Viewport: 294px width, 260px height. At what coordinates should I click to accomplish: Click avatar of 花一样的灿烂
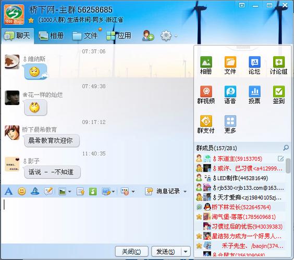click(12, 98)
